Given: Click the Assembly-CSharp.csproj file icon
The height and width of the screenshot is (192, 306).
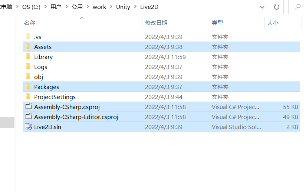Looking at the screenshot, I should pyautogui.click(x=29, y=107).
